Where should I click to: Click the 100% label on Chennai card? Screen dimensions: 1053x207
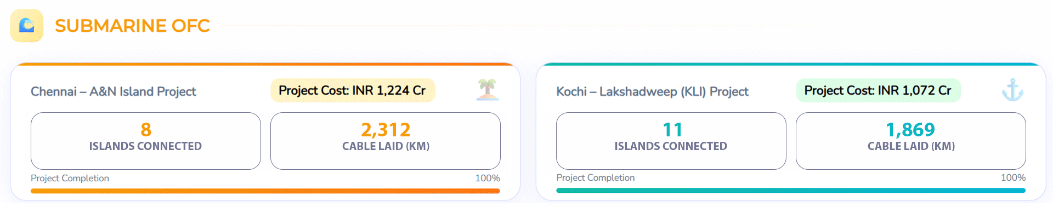[x=488, y=178]
